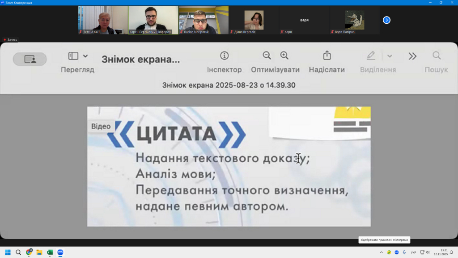Open the Windows Start menu
The image size is (458, 258).
click(8, 252)
